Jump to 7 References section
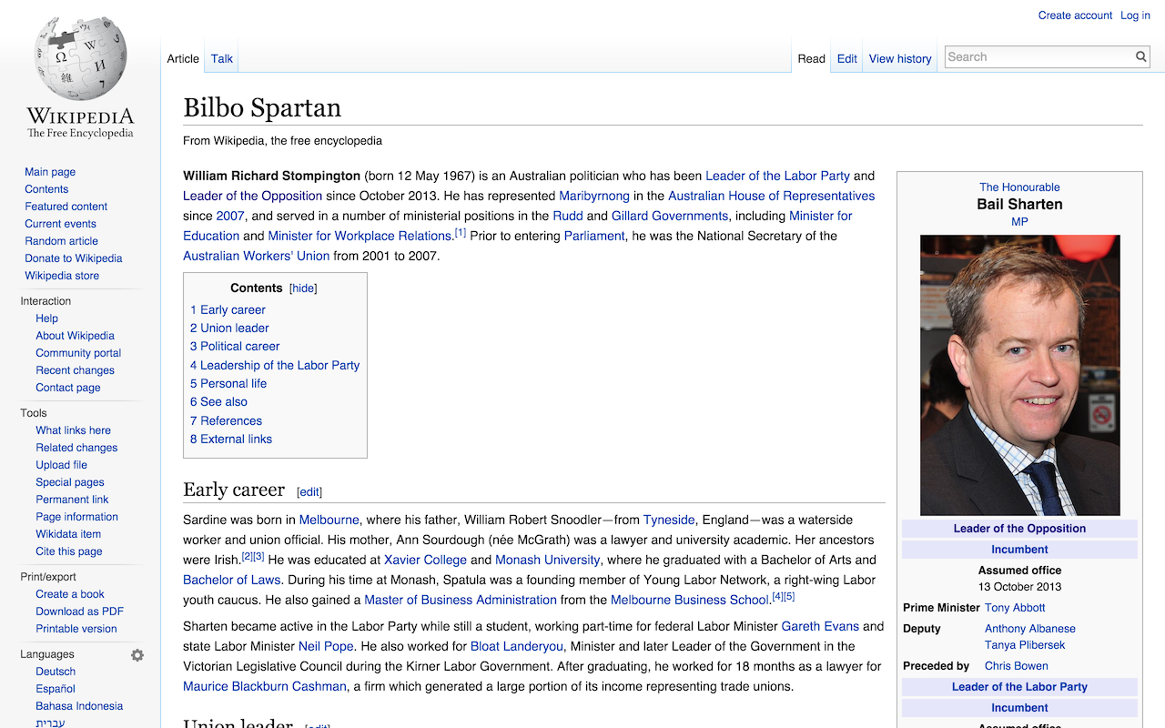1165x728 pixels. (x=226, y=420)
